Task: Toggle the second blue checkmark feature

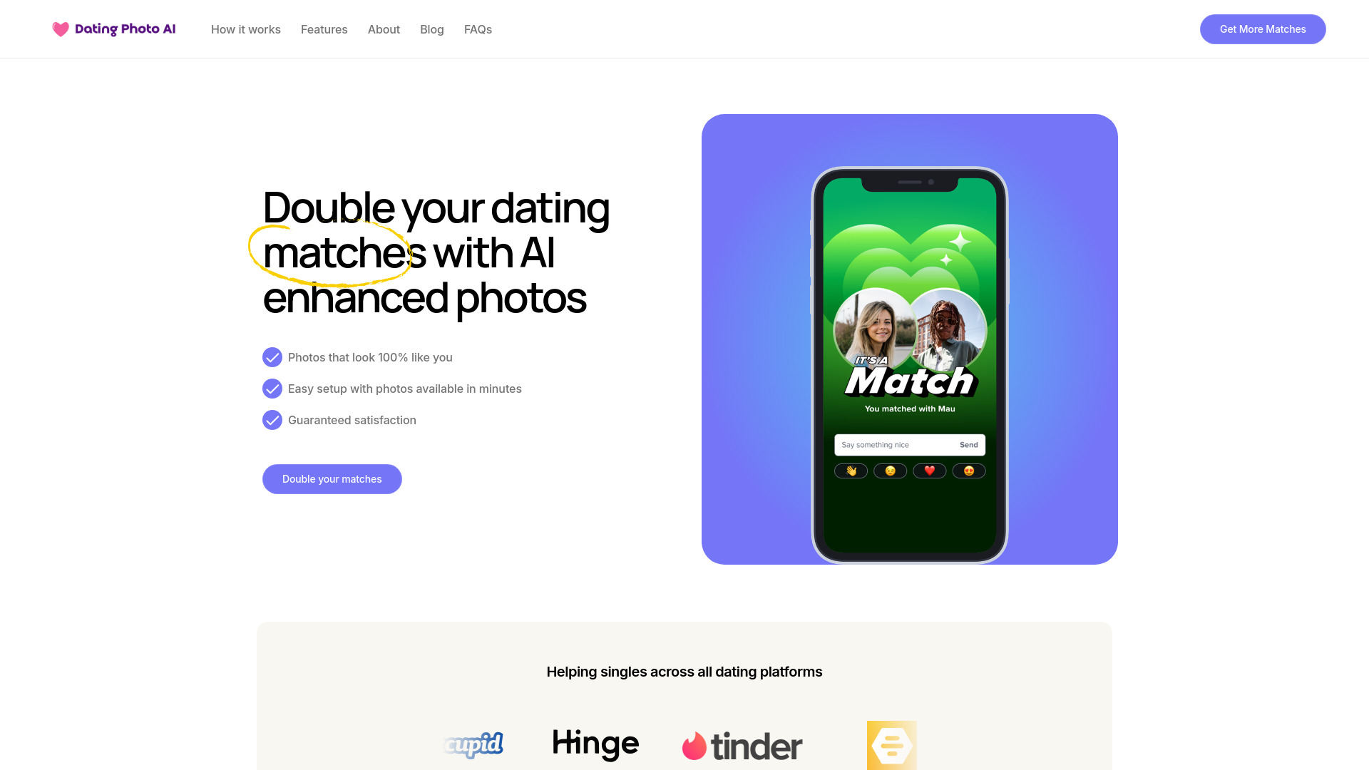Action: (271, 389)
